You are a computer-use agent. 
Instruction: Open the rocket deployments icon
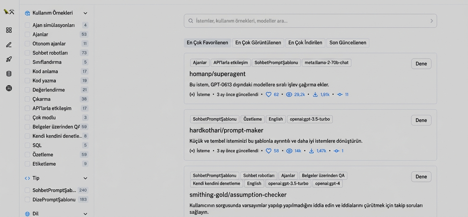pos(9,59)
